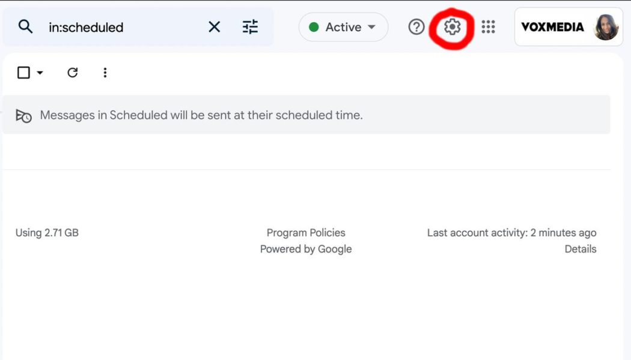
Task: Open the More options three-dot menu
Action: (105, 72)
